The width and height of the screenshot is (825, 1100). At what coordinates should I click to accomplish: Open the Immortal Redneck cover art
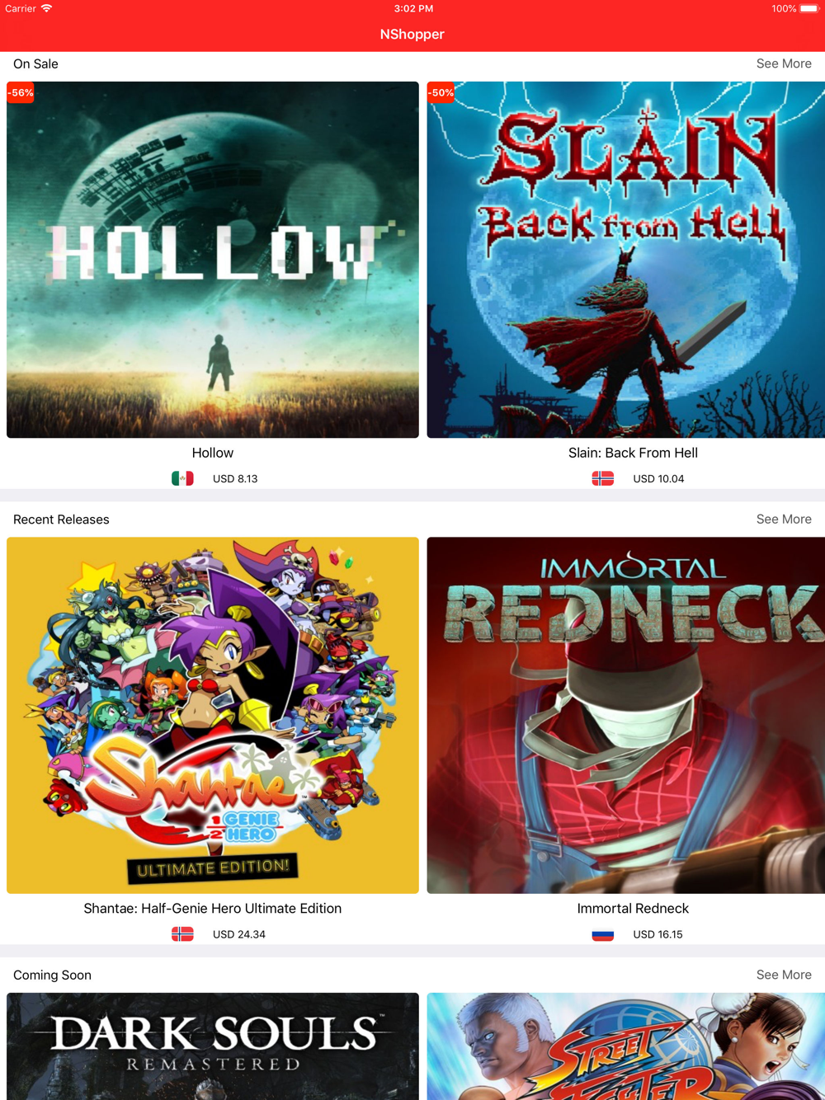(626, 716)
